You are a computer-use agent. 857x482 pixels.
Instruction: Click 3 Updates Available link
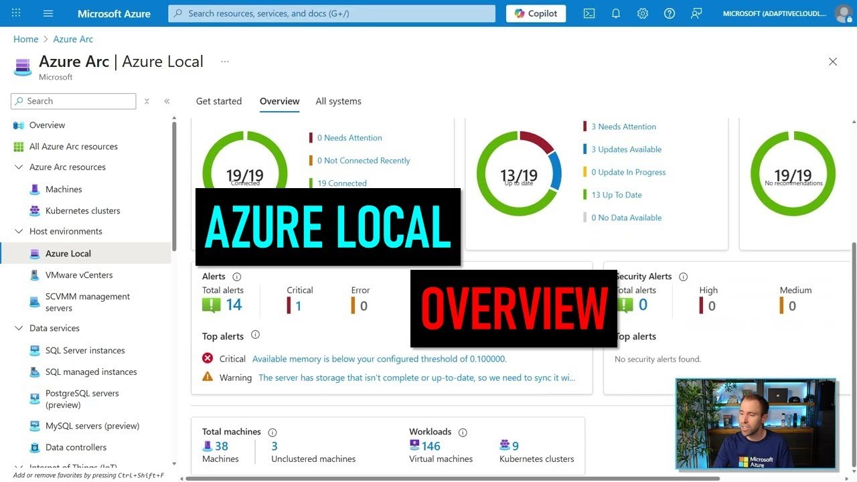click(626, 149)
